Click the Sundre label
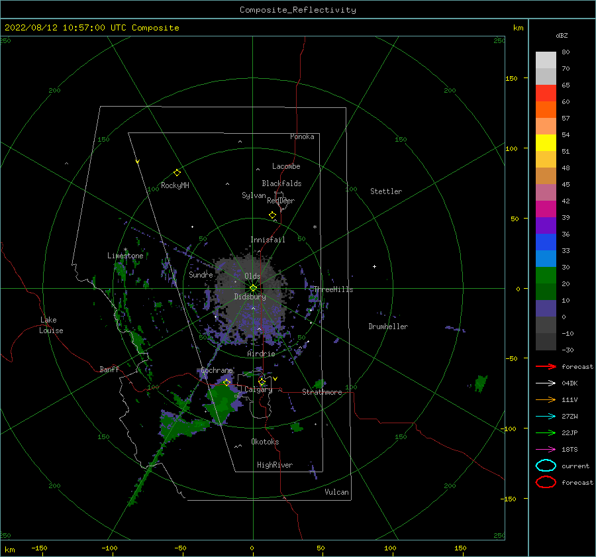596x557 pixels. click(x=201, y=274)
